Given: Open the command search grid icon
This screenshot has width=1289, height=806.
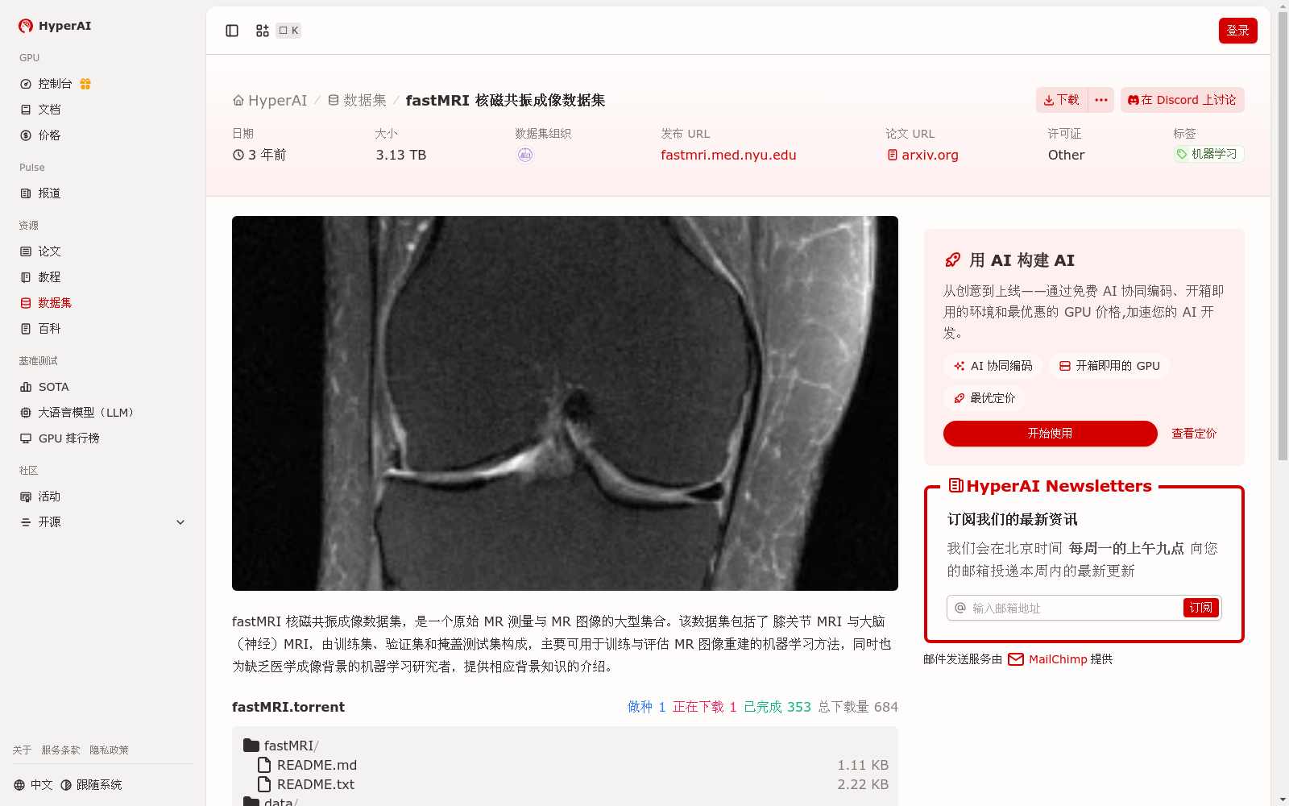Looking at the screenshot, I should [x=263, y=31].
